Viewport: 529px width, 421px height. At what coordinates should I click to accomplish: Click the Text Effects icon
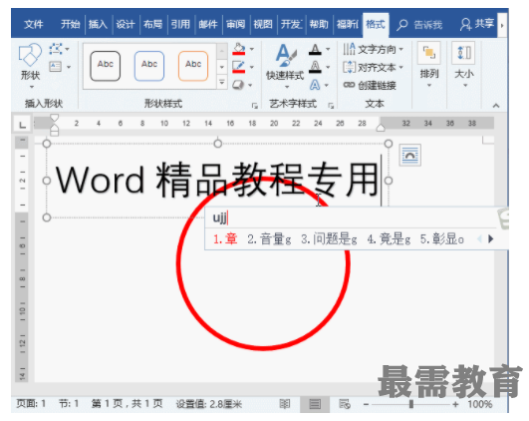[315, 85]
